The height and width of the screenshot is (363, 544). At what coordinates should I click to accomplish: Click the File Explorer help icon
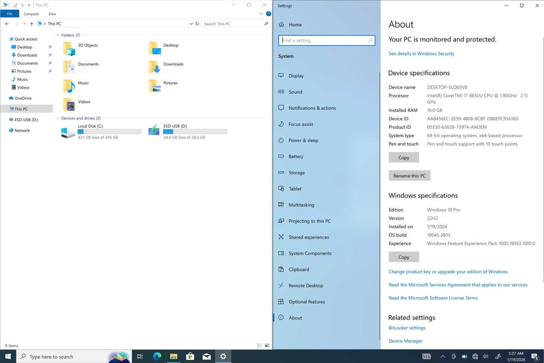tap(268, 14)
